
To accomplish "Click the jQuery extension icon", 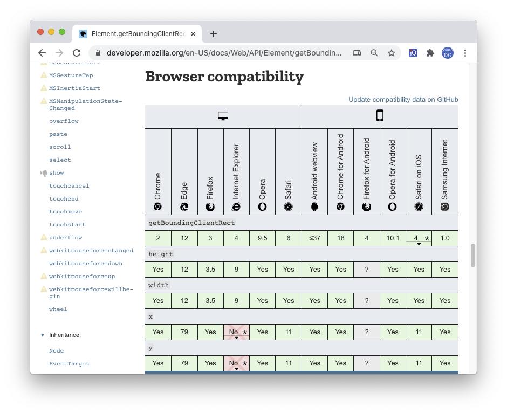I will pos(413,53).
